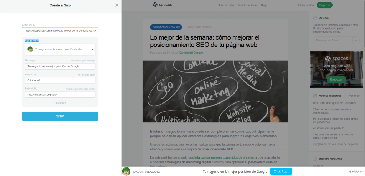Click the Personalize your message hint
365x176 pixels.
tap(83, 61)
